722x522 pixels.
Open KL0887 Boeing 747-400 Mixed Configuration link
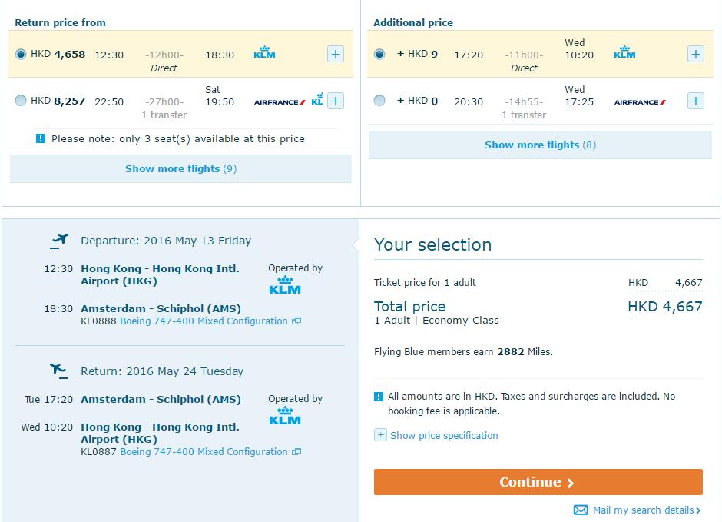(204, 452)
